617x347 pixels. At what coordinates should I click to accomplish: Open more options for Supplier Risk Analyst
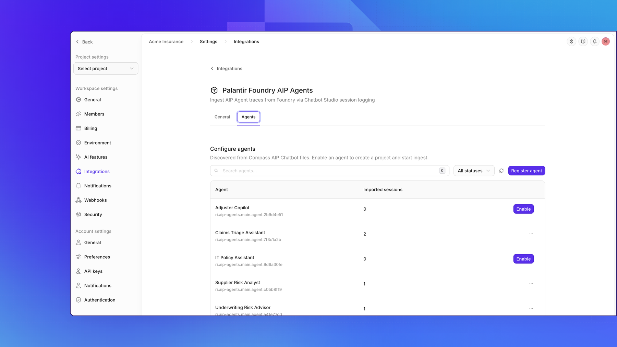531,284
